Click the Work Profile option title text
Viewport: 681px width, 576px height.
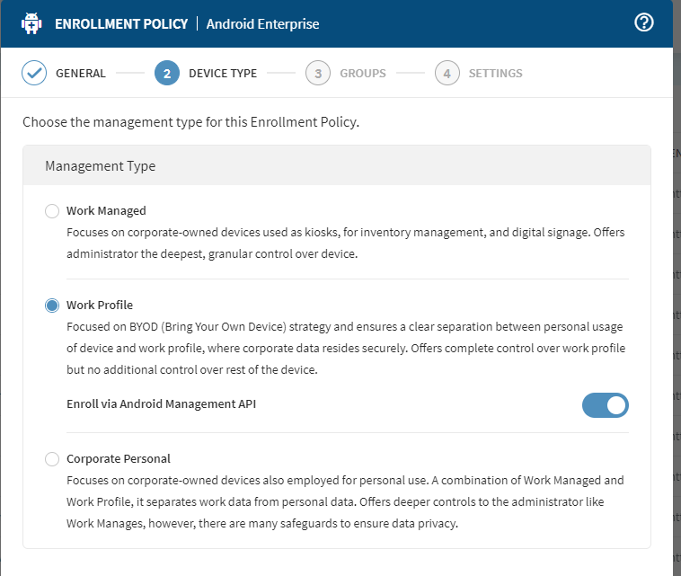(x=100, y=306)
